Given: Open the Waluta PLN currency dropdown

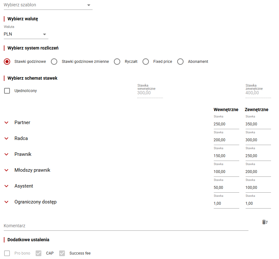Looking at the screenshot, I should pos(26,34).
